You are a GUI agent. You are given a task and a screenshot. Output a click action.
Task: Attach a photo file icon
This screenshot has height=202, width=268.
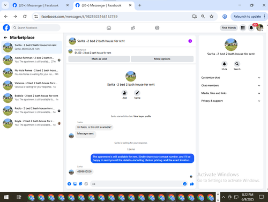tap(75, 184)
